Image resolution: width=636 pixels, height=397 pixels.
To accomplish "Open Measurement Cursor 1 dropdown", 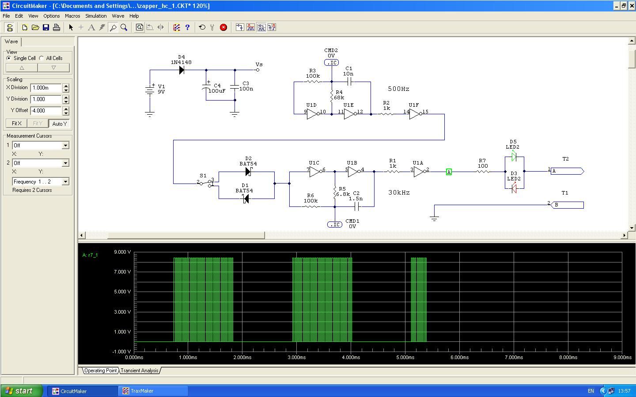I will [x=65, y=146].
